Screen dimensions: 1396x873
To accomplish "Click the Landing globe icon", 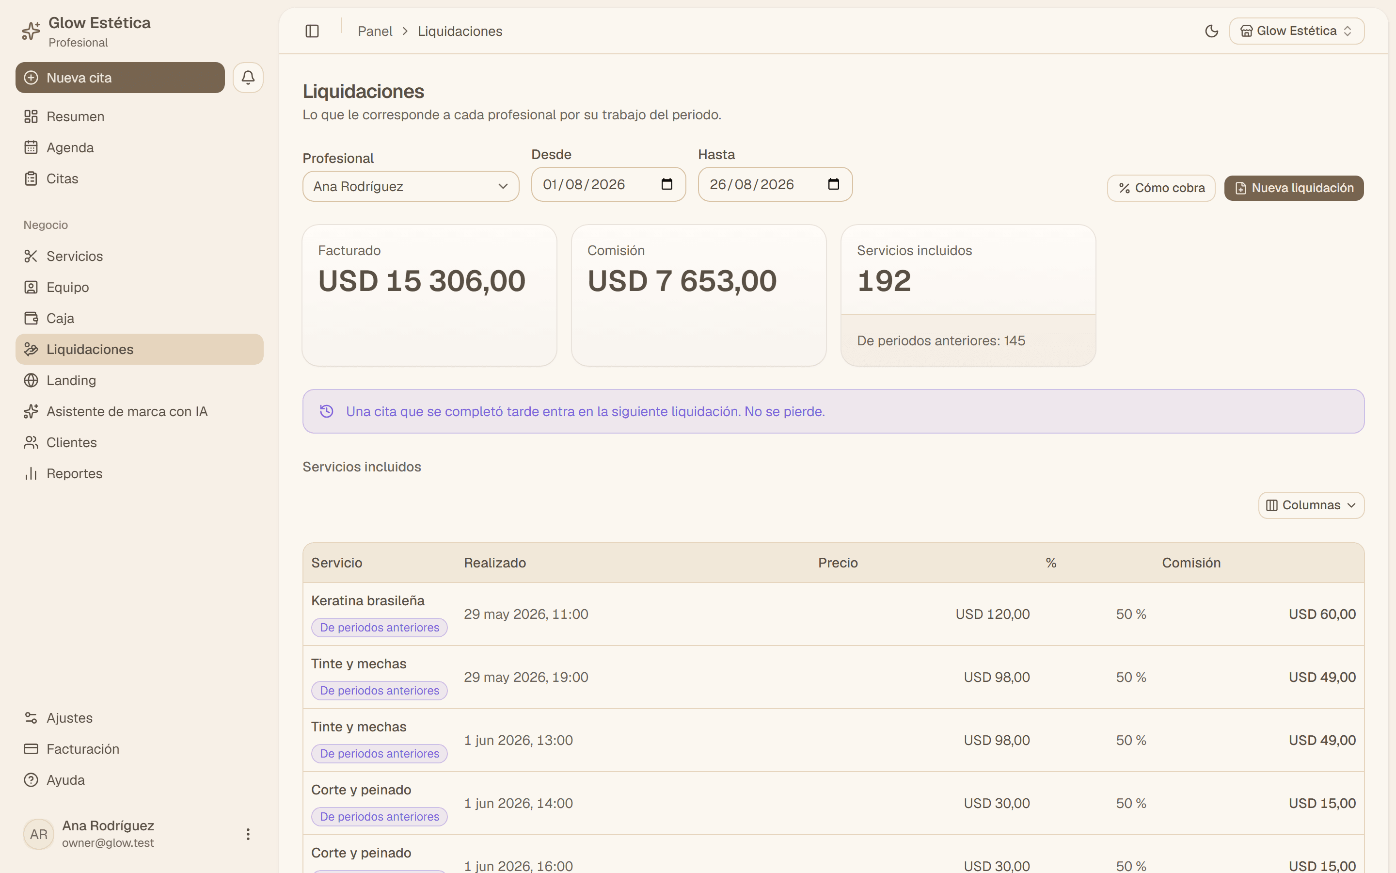I will pyautogui.click(x=31, y=381).
